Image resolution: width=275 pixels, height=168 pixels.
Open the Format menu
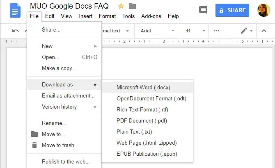[108, 16]
